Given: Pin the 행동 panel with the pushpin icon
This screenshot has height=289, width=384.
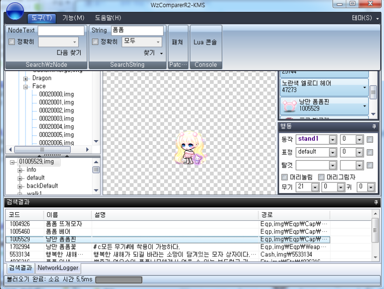Looking at the screenshot, I should point(374,126).
